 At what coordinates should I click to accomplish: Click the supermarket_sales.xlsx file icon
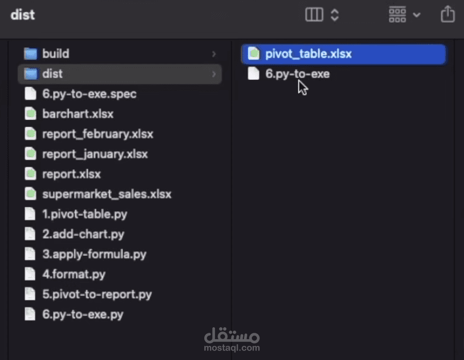coord(31,194)
